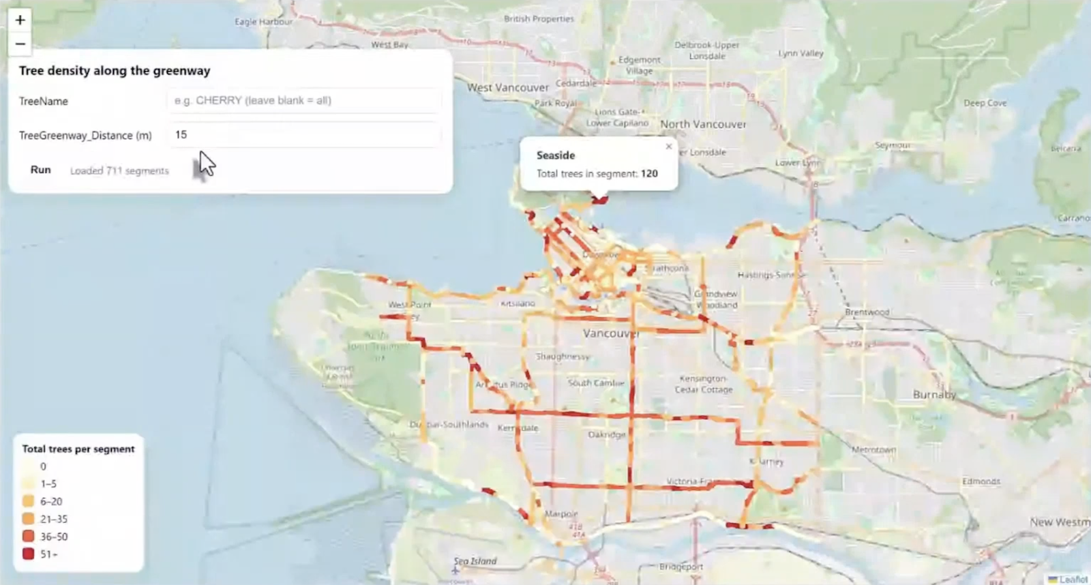Open the Leaflet attribution link

(x=1073, y=579)
